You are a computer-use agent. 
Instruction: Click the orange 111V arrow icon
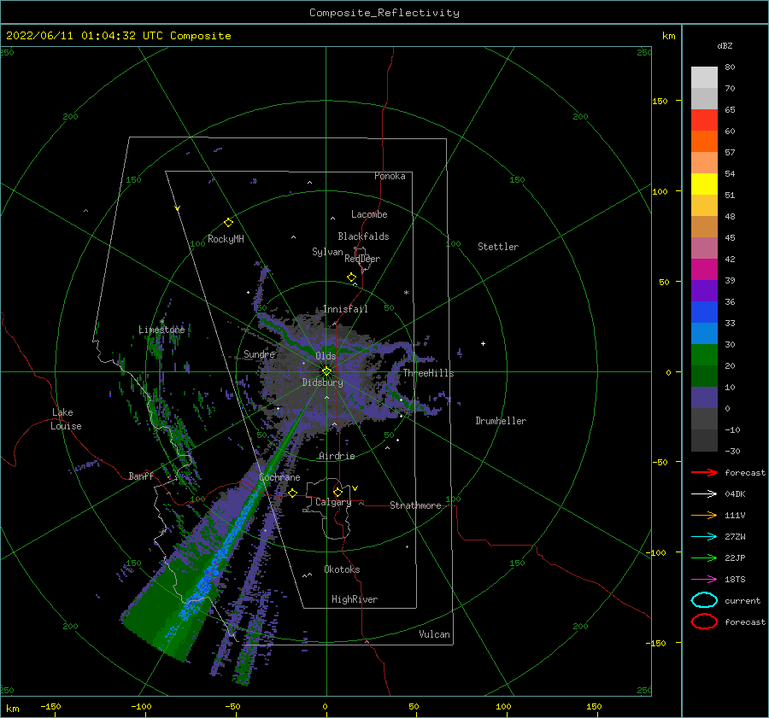704,515
